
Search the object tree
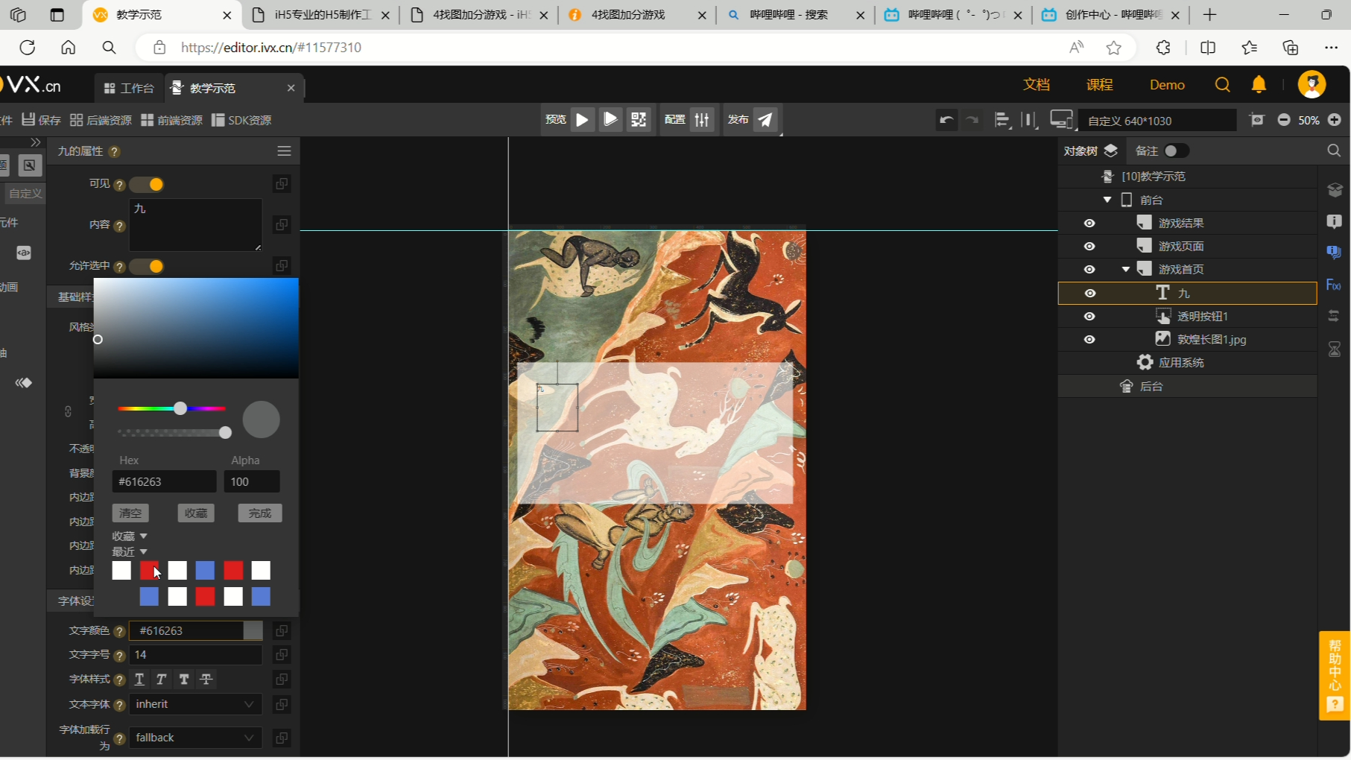(1334, 151)
